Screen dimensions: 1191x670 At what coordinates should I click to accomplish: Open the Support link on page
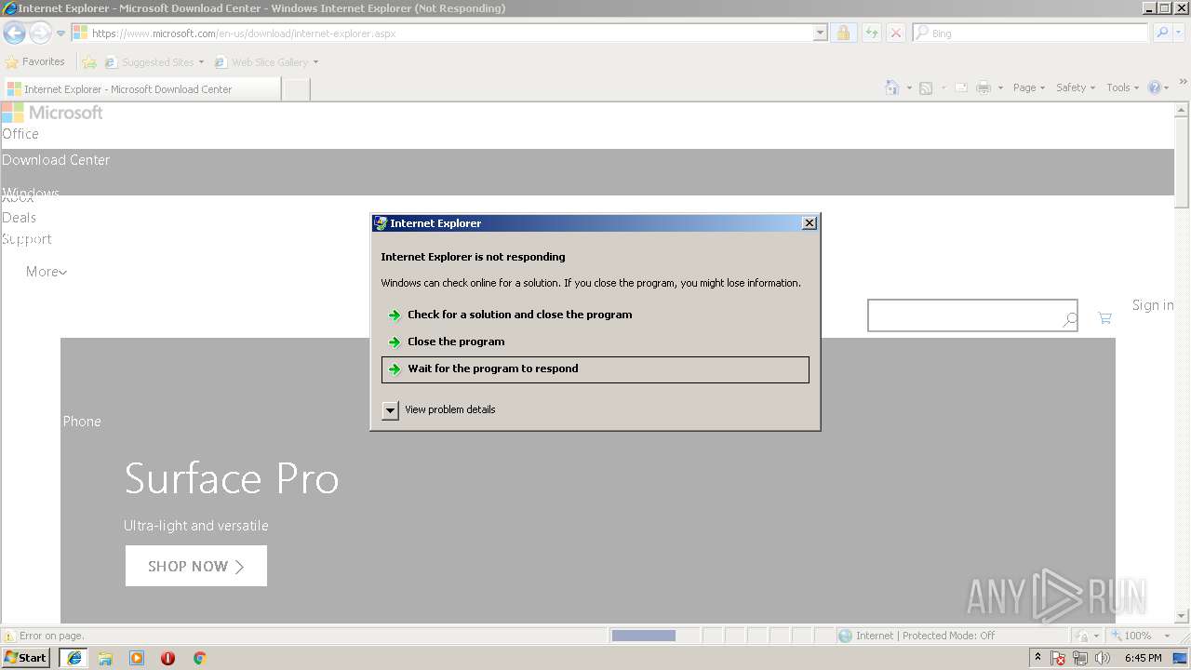(x=26, y=239)
